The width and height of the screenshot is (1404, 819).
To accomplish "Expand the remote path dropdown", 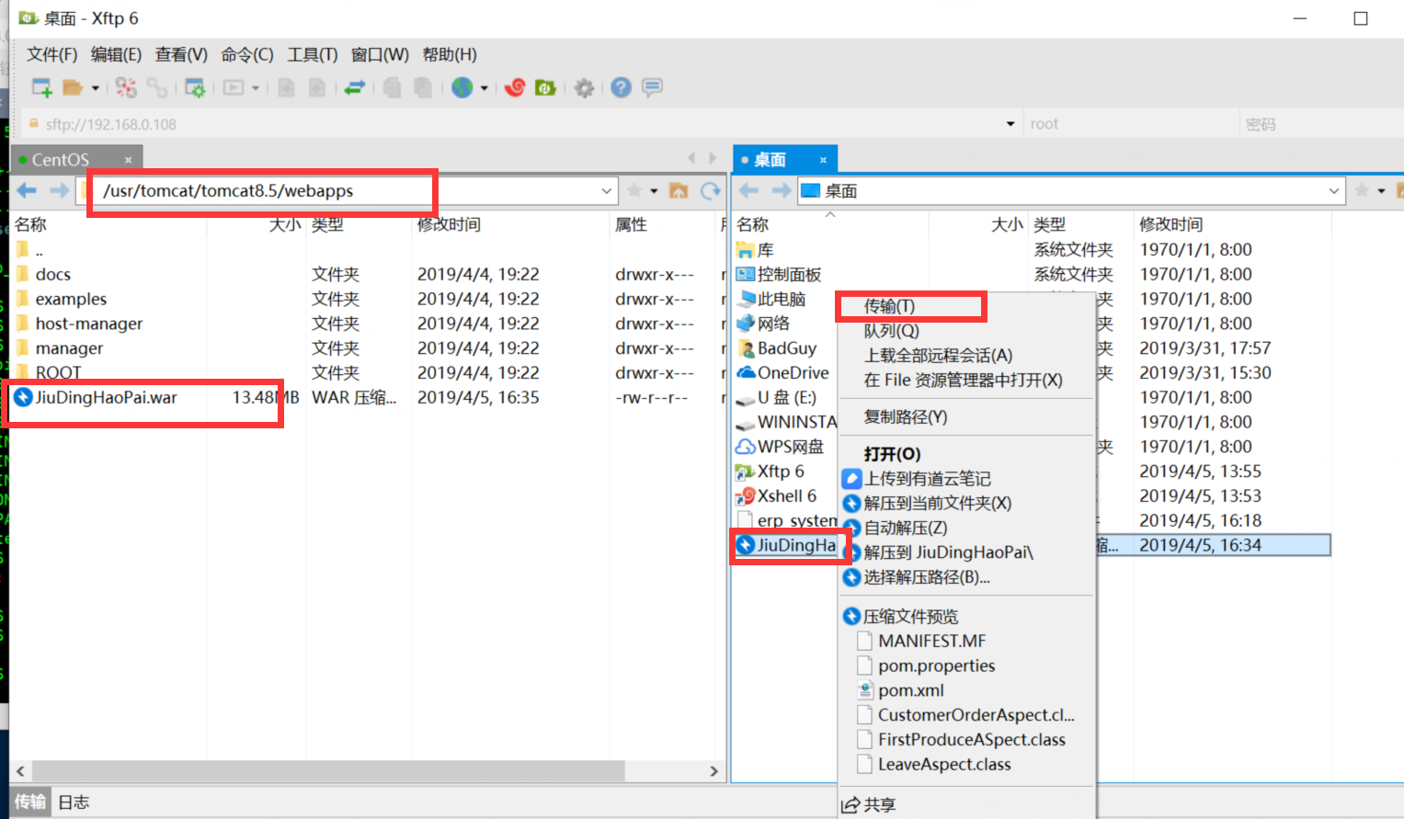I will click(x=607, y=191).
